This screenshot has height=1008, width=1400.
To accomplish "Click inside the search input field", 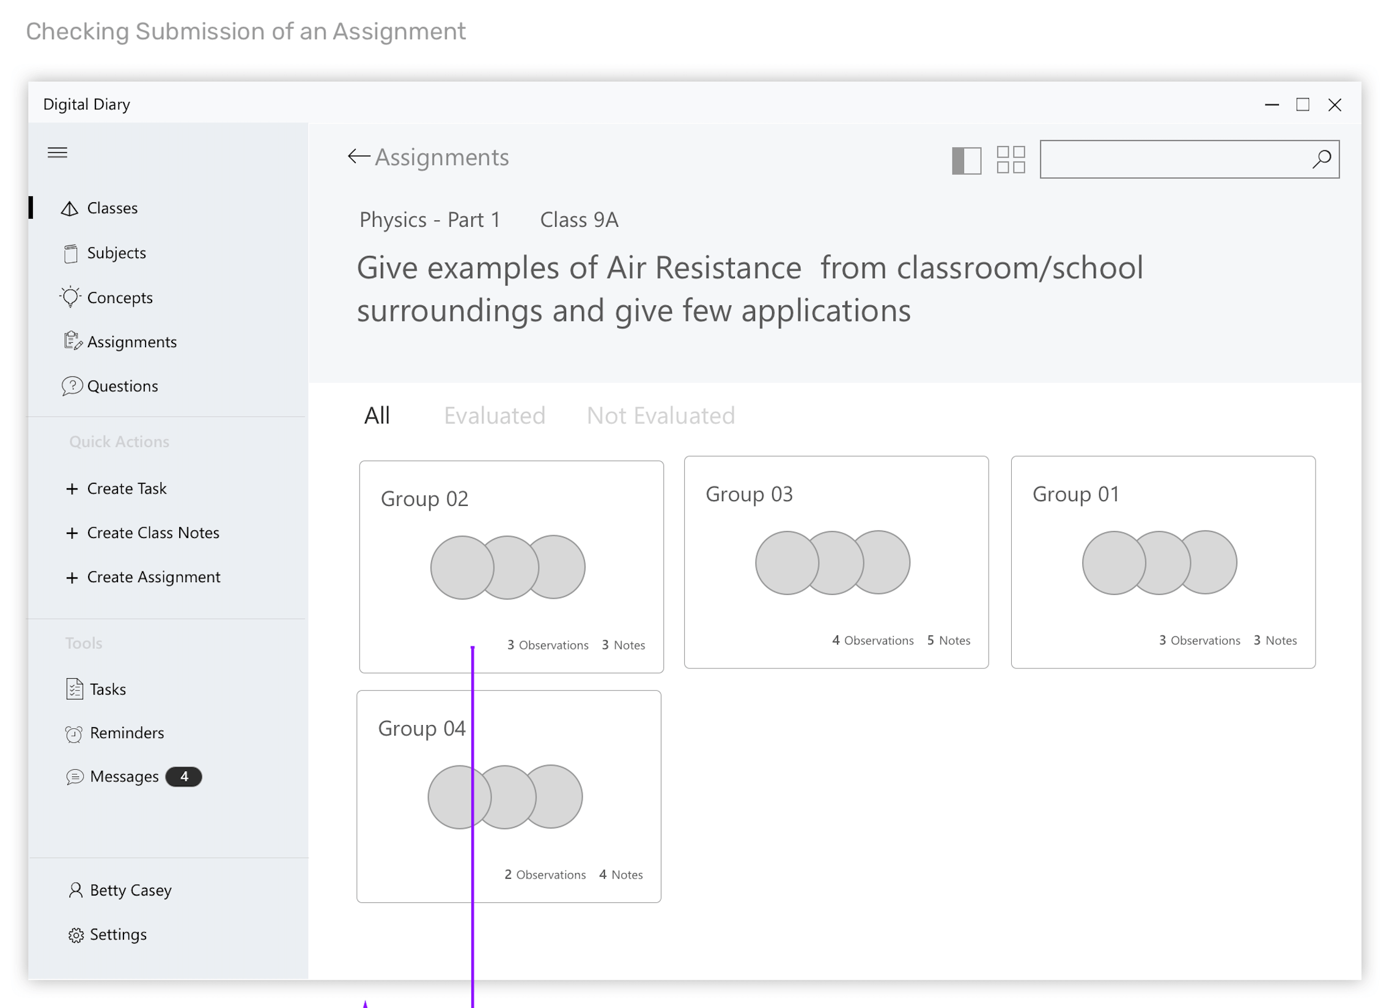I will point(1173,159).
